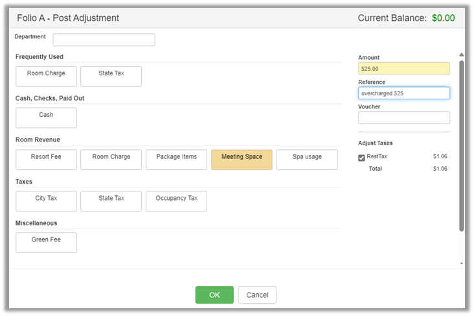Select State Tax under Frequently Used
Image resolution: width=474 pixels, height=316 pixels.
click(x=111, y=77)
